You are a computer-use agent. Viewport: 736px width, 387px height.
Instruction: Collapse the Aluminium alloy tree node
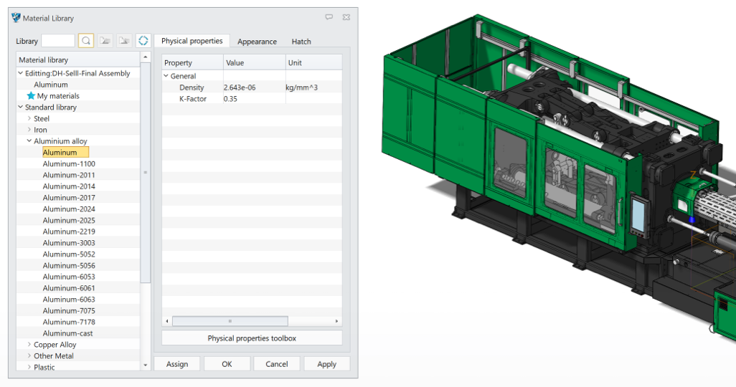point(29,141)
